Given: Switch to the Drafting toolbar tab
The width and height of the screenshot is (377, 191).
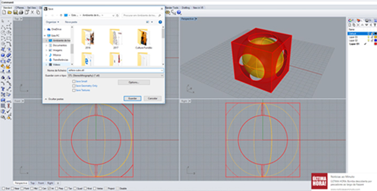Looking at the screenshot, I should click(x=186, y=8).
